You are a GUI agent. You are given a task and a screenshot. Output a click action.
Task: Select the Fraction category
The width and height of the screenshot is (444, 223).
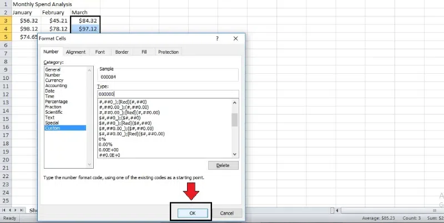pos(53,107)
